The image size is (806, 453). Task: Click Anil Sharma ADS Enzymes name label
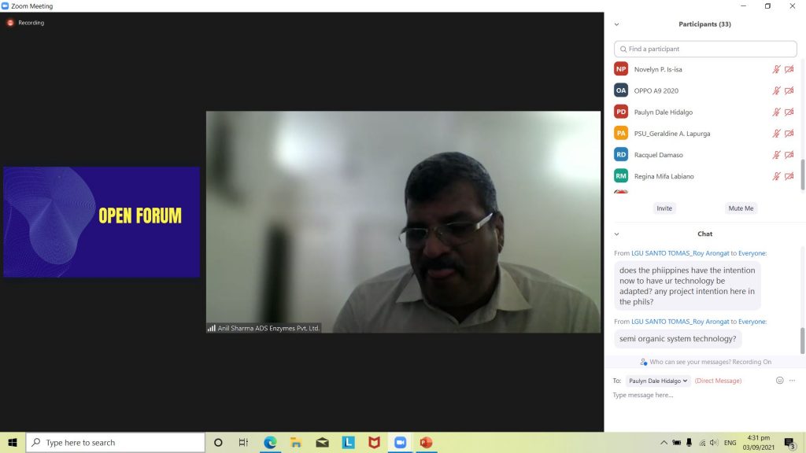268,328
